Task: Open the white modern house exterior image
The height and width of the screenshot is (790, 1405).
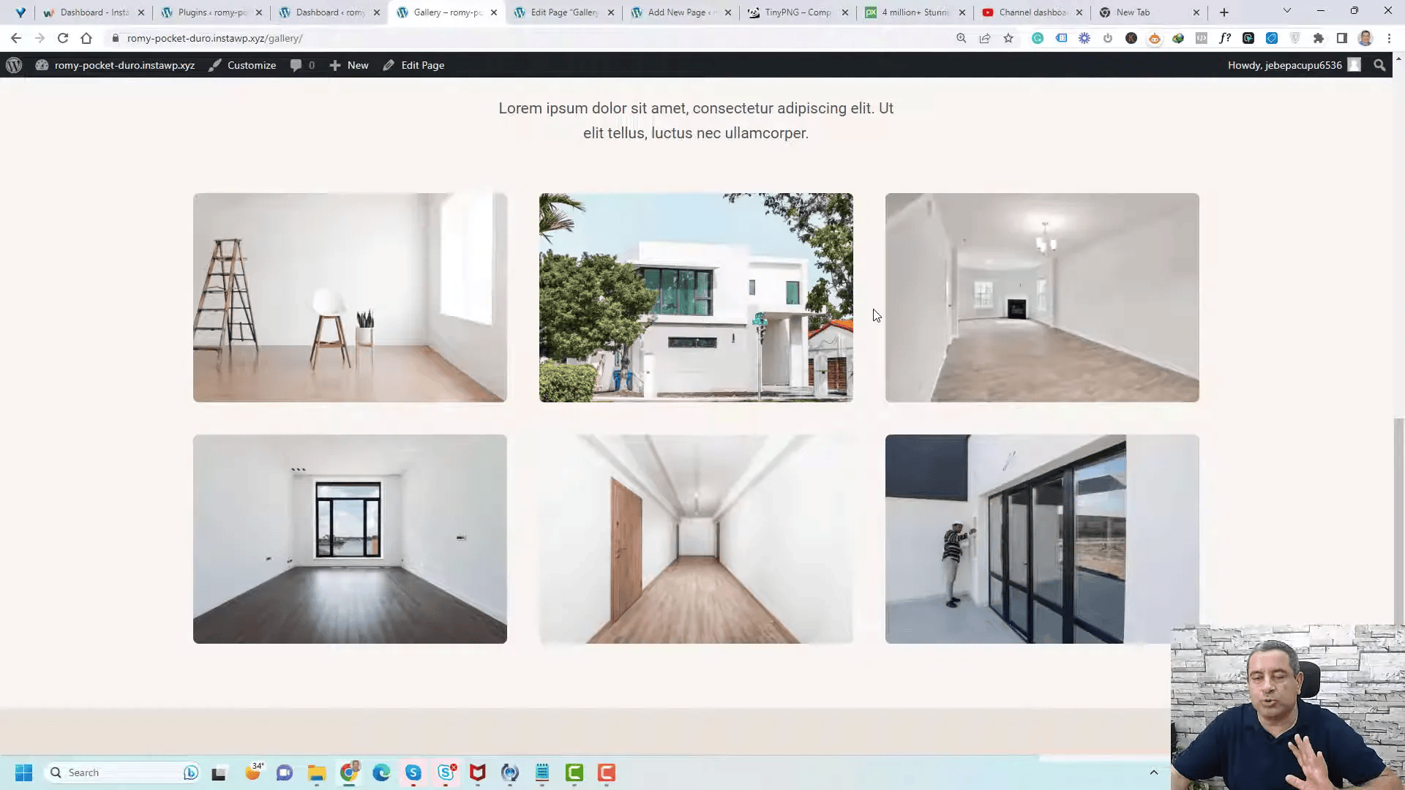Action: click(x=696, y=298)
